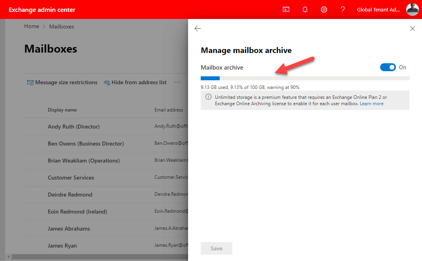This screenshot has height=261, width=422.
Task: Toggle Mailbox archive off
Action: tap(388, 67)
